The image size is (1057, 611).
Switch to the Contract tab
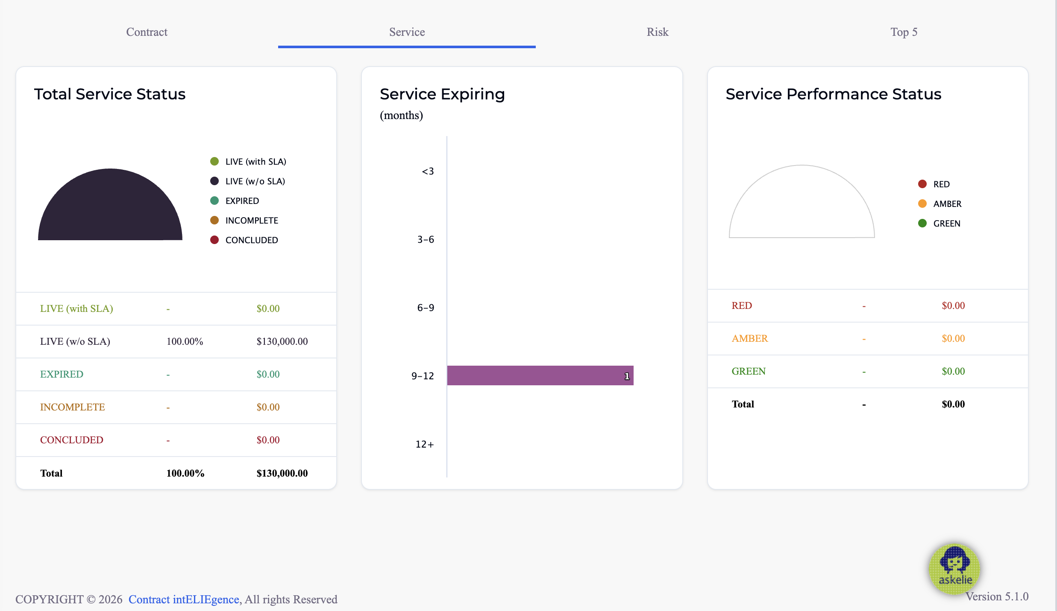[147, 32]
